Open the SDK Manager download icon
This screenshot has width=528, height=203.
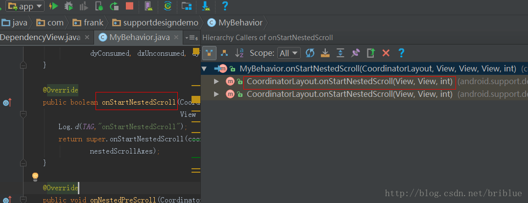(205, 6)
